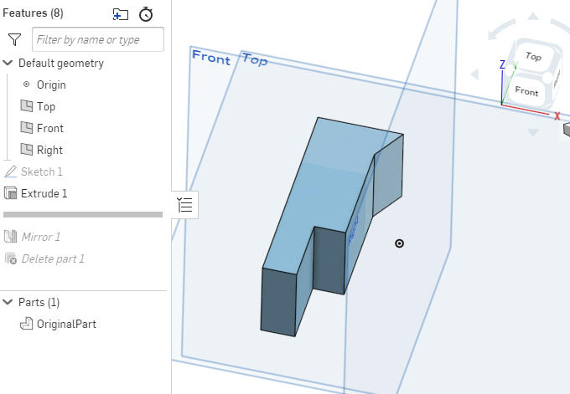This screenshot has height=394, width=570.
Task: Collapse the Parts (1) section
Action: point(8,302)
